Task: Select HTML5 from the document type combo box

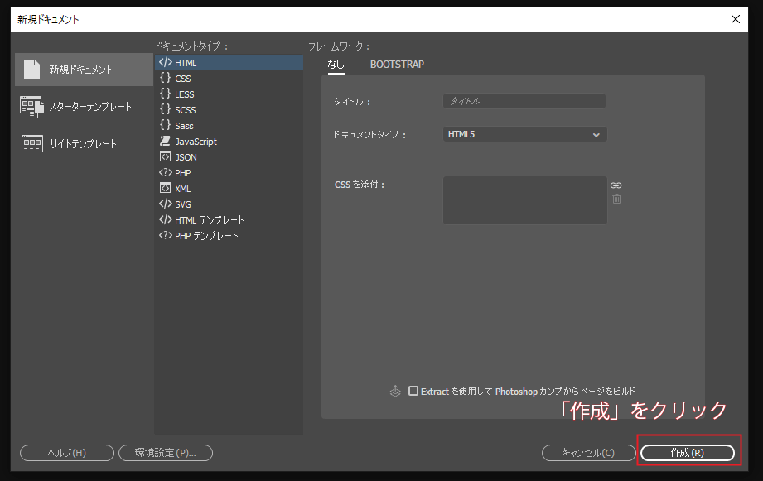Action: tap(524, 133)
